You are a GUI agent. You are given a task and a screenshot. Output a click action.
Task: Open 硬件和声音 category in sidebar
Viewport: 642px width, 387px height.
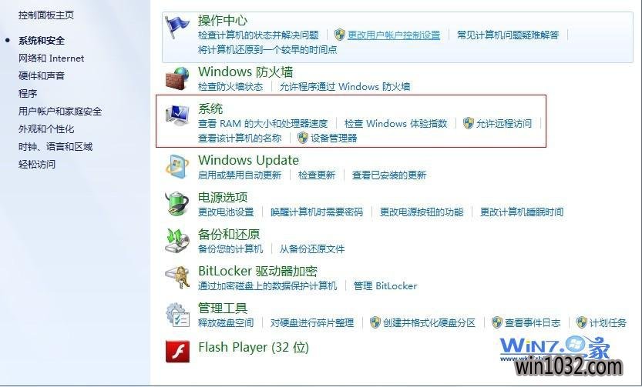click(42, 76)
